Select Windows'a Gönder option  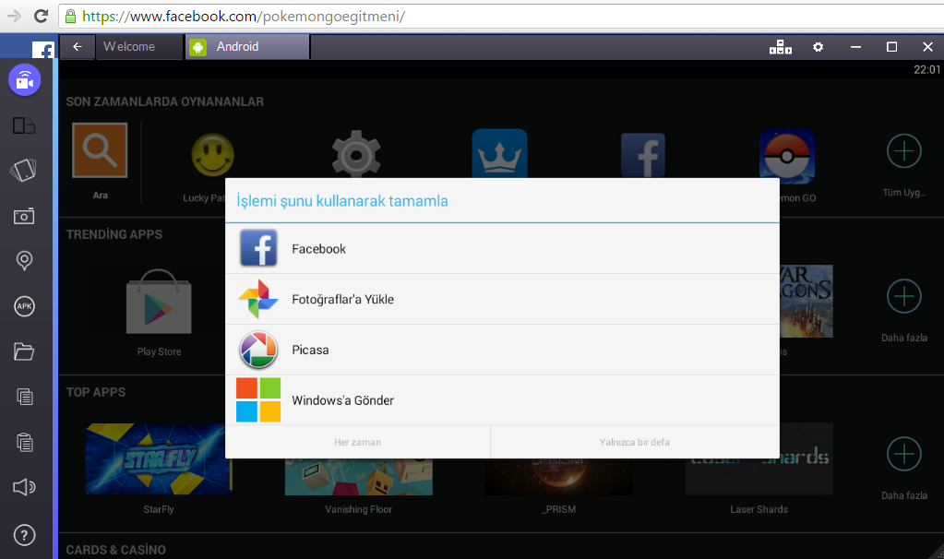pyautogui.click(x=502, y=400)
